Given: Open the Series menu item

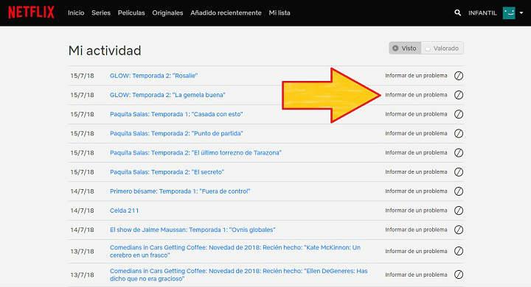Looking at the screenshot, I should click(x=101, y=13).
